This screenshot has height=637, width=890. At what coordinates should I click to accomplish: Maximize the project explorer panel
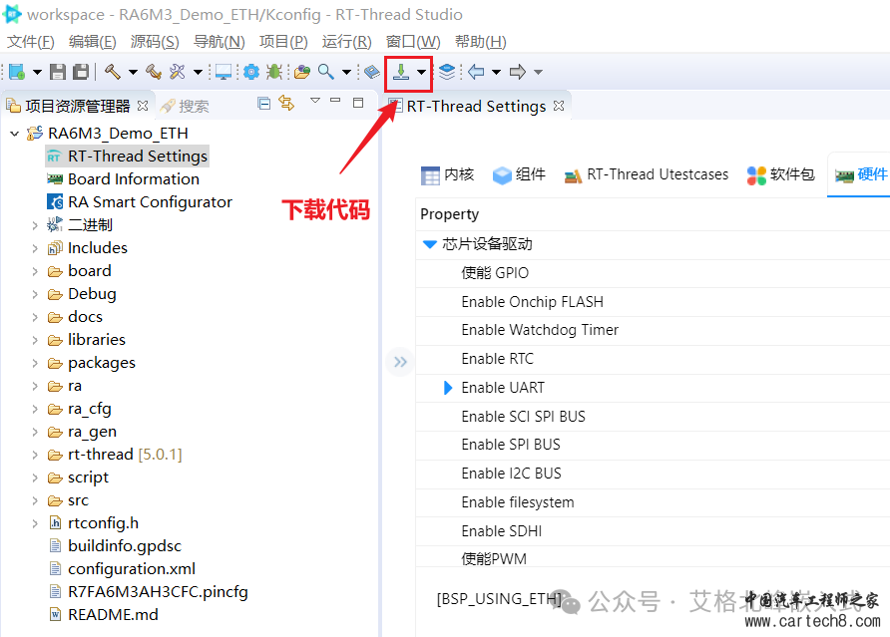(358, 102)
